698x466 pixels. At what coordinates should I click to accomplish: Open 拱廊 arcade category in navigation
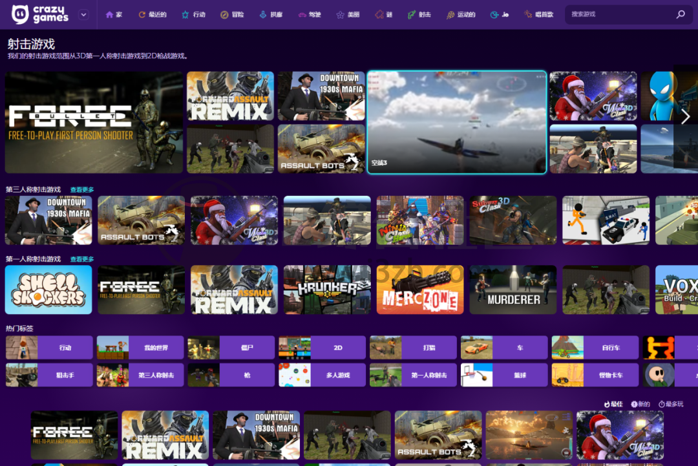pyautogui.click(x=271, y=15)
